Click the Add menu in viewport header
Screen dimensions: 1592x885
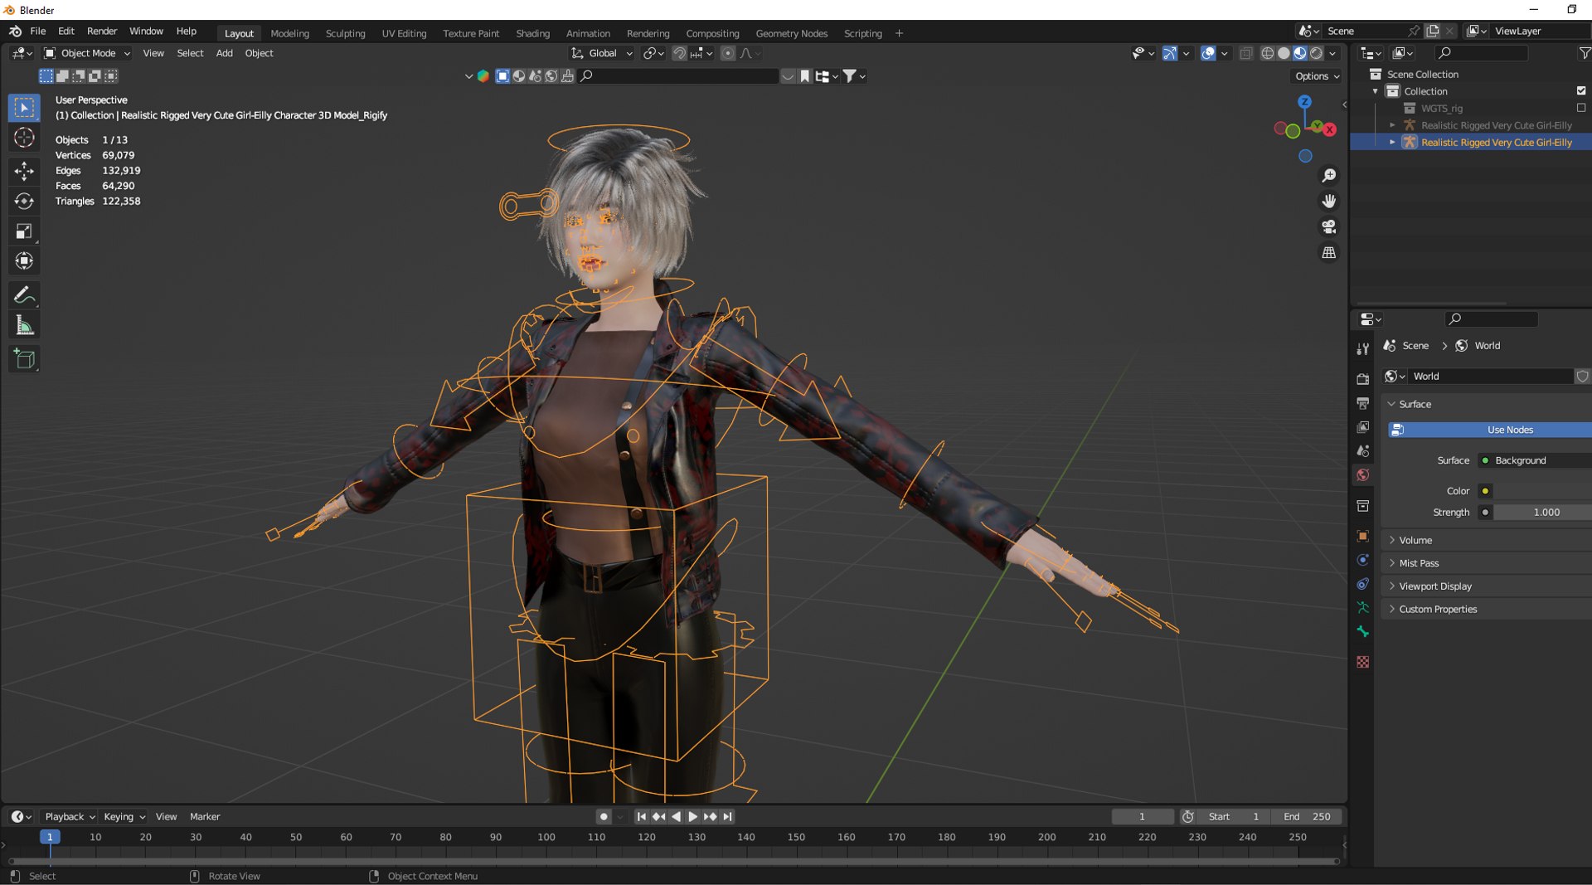pyautogui.click(x=224, y=53)
